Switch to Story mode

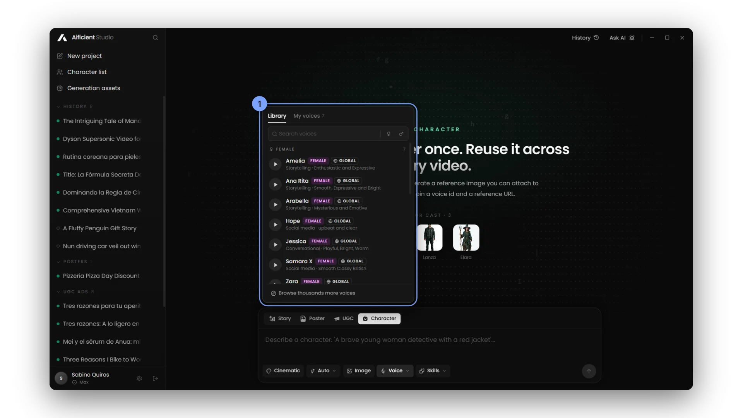tap(280, 319)
